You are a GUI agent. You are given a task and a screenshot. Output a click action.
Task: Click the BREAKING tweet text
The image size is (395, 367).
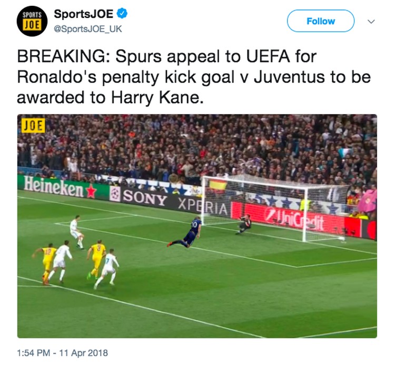point(194,77)
